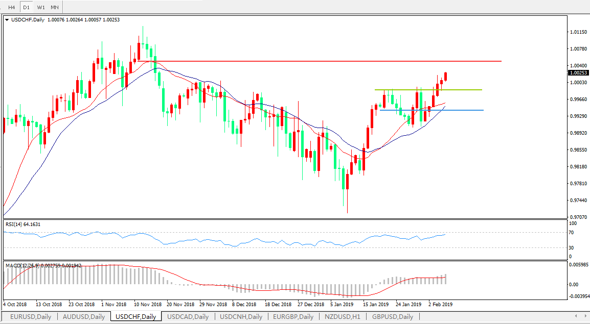Image resolution: width=590 pixels, height=324 pixels.
Task: Select the USDCAD,Daily chart tab
Action: pyautogui.click(x=188, y=317)
